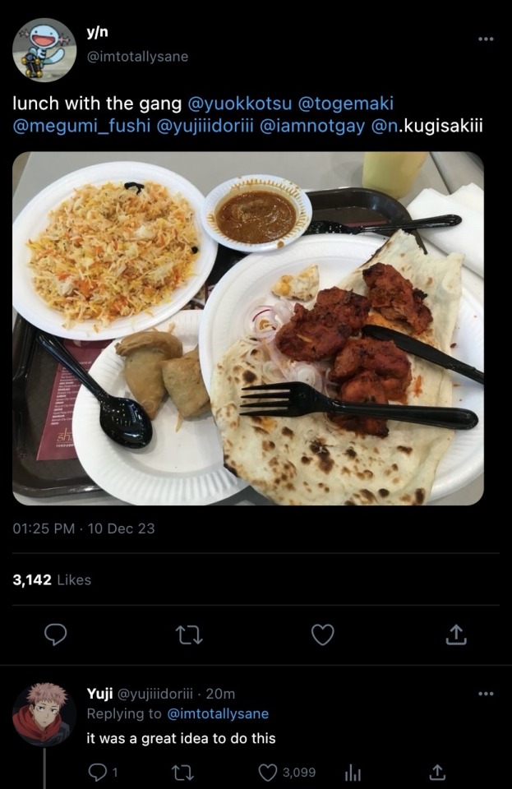Like Yuji's reply showing 3,099
This screenshot has height=789, width=512.
(287, 772)
